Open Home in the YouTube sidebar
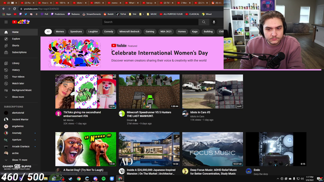 click(x=19, y=32)
